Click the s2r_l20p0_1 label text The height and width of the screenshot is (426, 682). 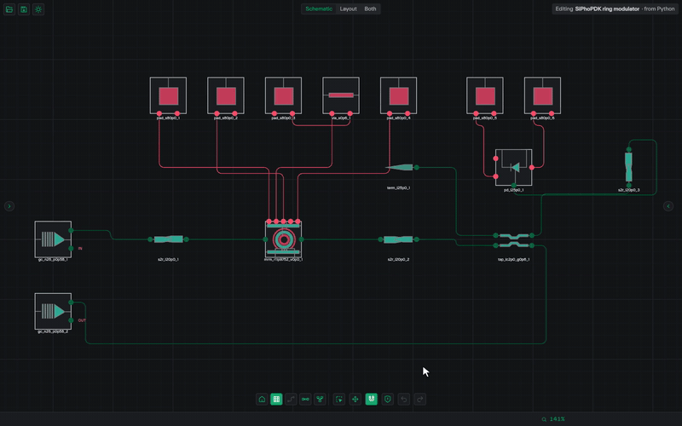(168, 260)
